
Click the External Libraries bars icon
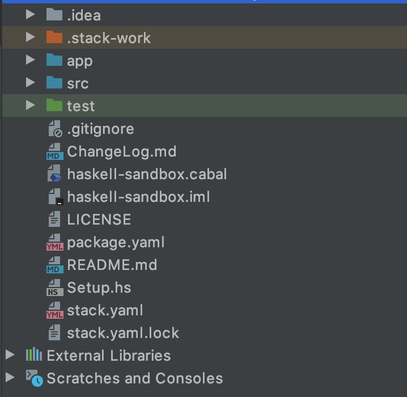point(34,356)
